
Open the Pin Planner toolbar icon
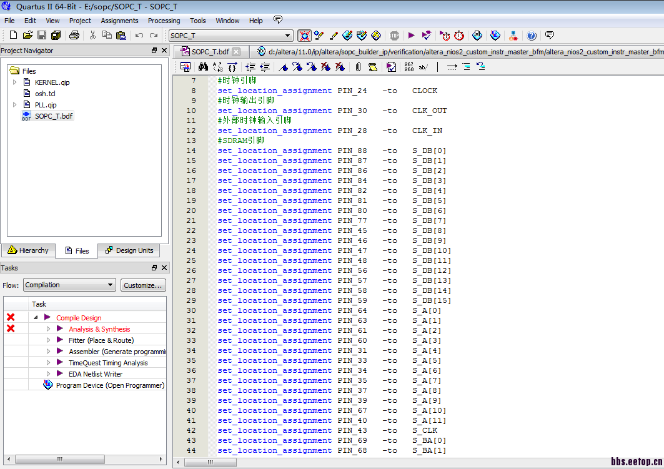(348, 36)
